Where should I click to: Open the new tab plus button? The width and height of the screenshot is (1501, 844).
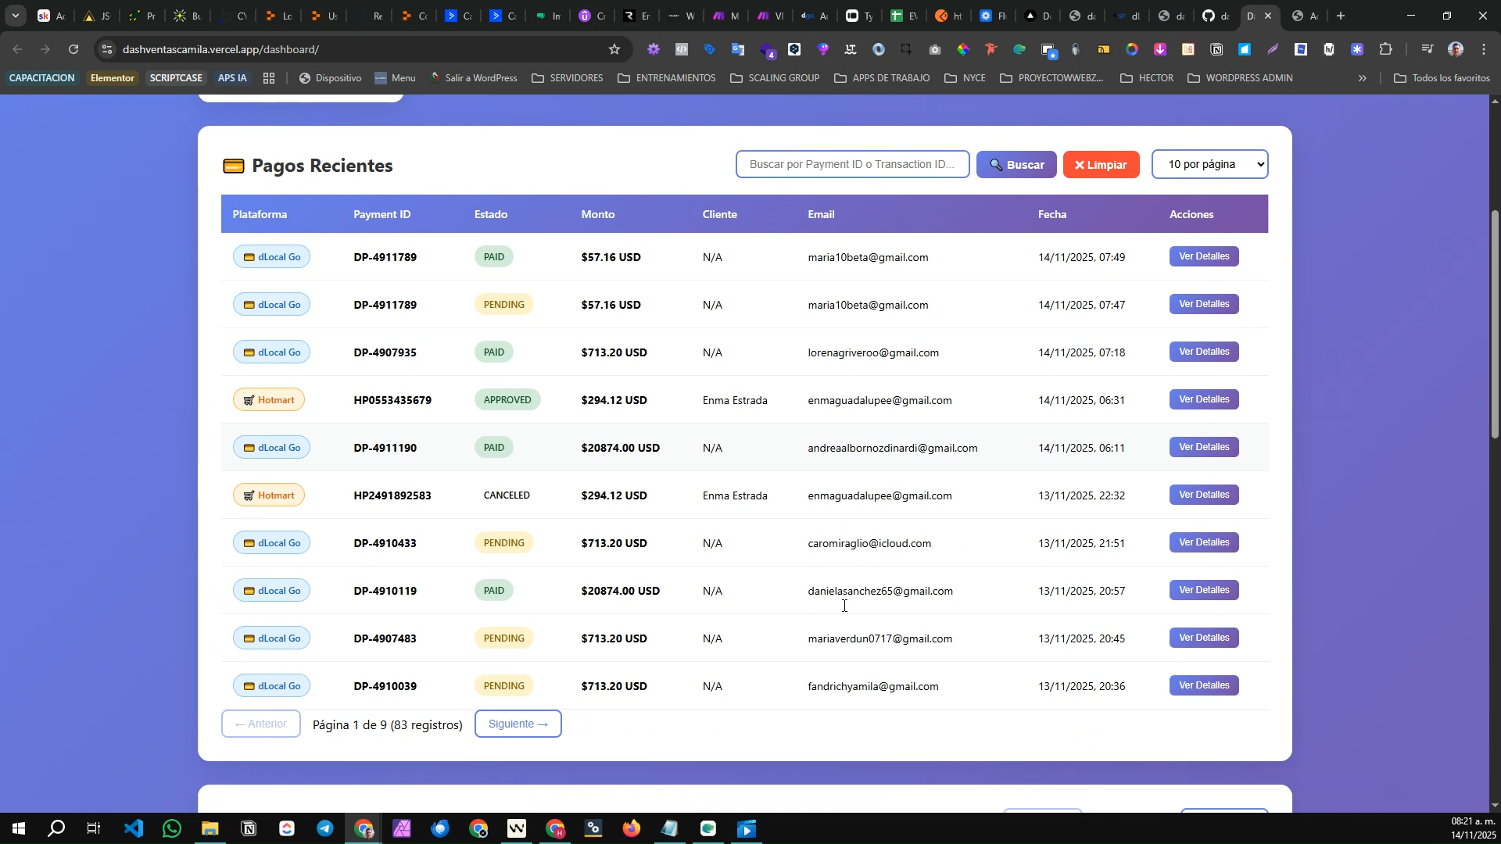[1342, 16]
